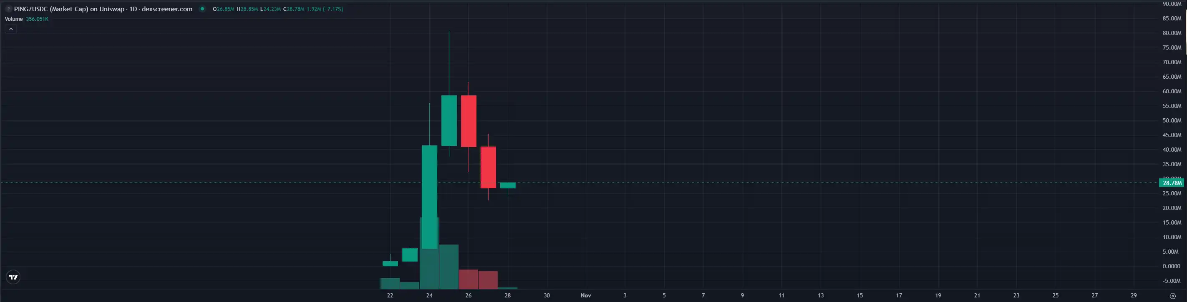Click the 0.0000 price axis label
The image size is (1187, 302).
[x=1171, y=267]
